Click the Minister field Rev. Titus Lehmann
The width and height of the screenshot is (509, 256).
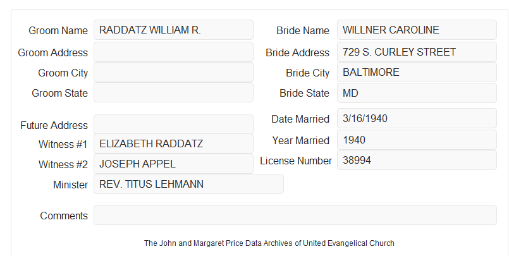pyautogui.click(x=188, y=184)
